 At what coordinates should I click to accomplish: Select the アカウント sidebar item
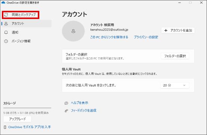click(x=27, y=23)
